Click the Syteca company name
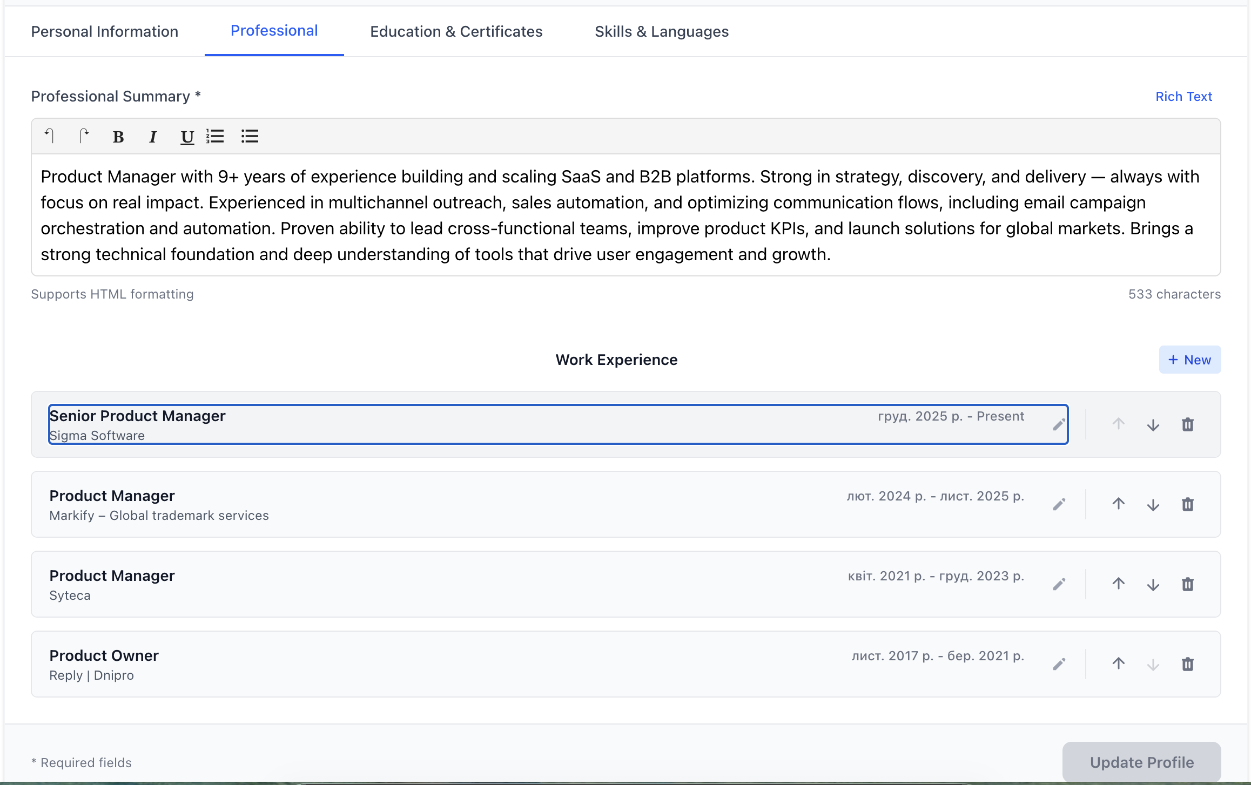 [x=70, y=595]
